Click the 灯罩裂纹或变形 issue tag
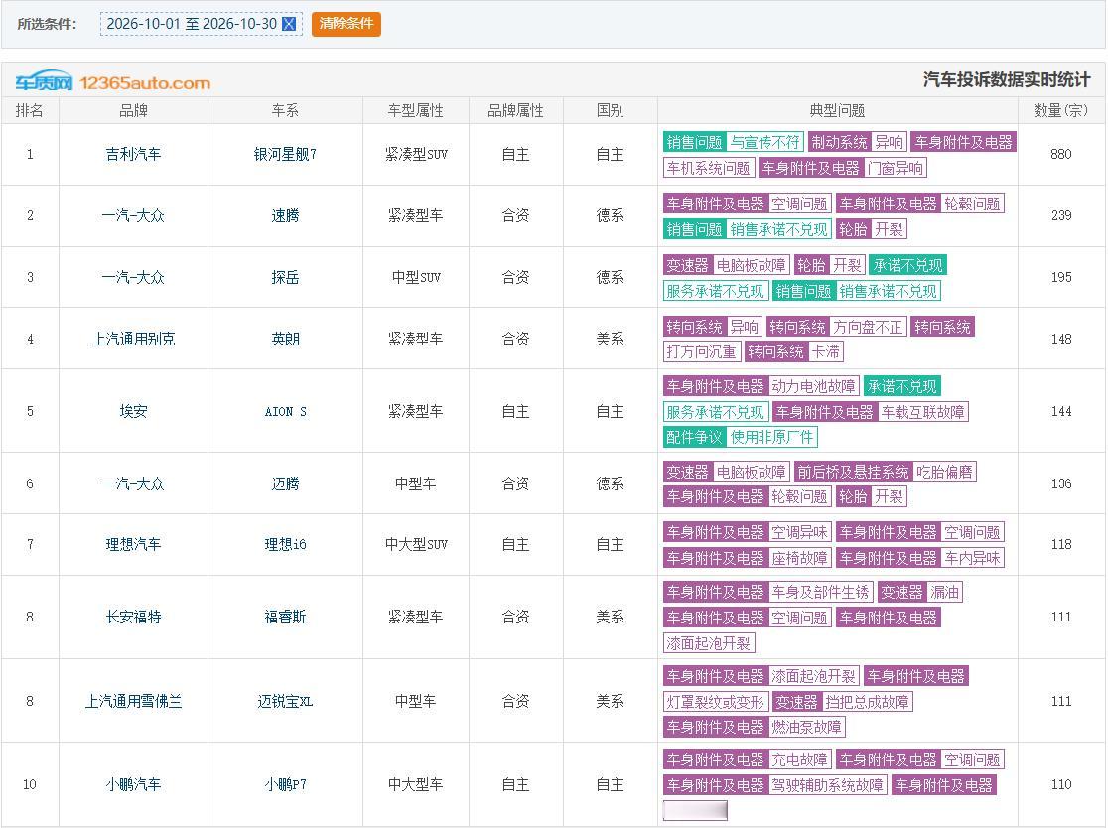Image resolution: width=1108 pixels, height=828 pixels. click(x=715, y=702)
